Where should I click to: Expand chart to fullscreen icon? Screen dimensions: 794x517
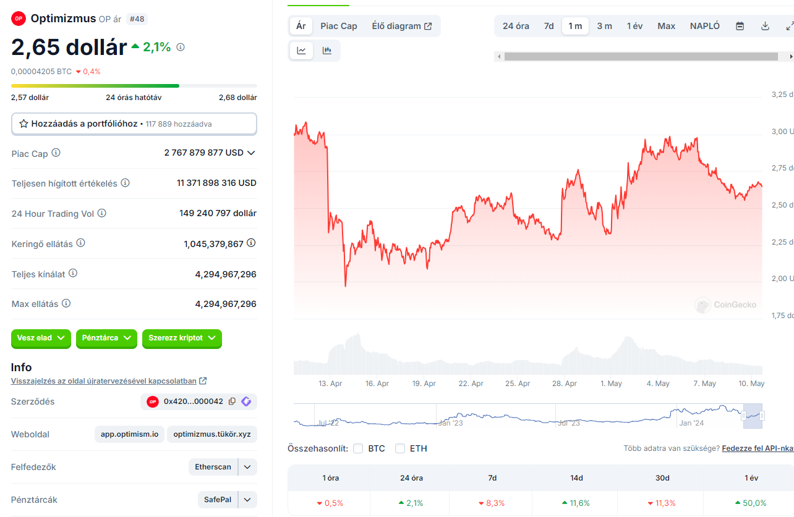point(789,26)
